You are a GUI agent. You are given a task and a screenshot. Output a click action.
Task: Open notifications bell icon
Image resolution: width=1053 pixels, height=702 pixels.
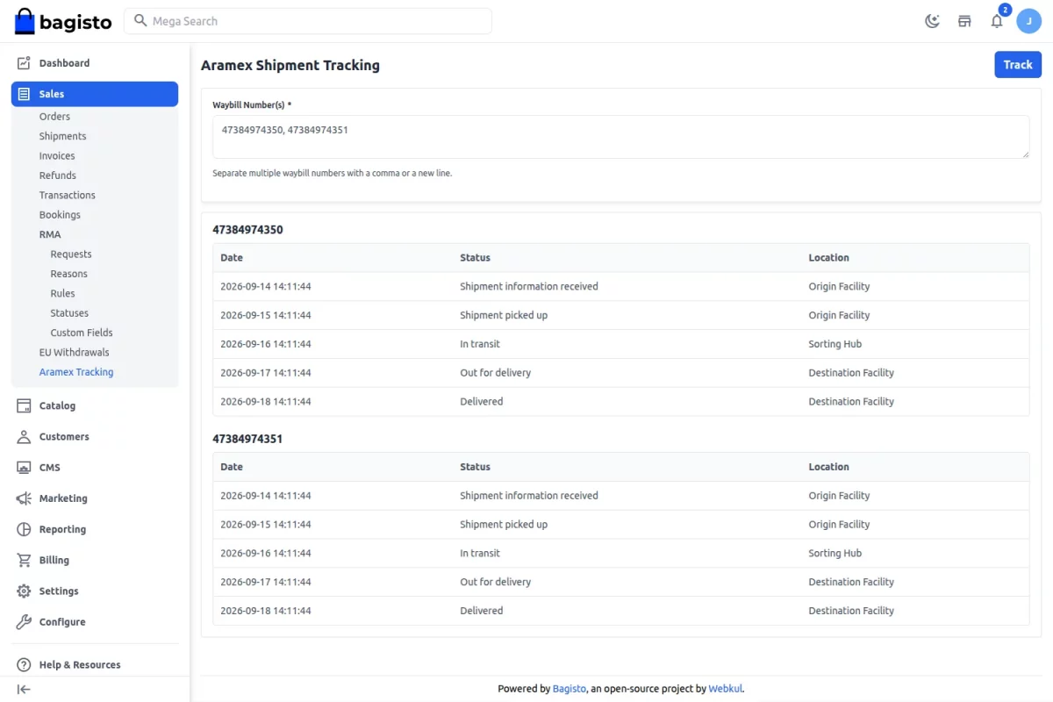click(x=997, y=21)
